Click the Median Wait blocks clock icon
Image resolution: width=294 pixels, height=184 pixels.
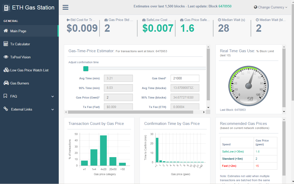coord(257,20)
